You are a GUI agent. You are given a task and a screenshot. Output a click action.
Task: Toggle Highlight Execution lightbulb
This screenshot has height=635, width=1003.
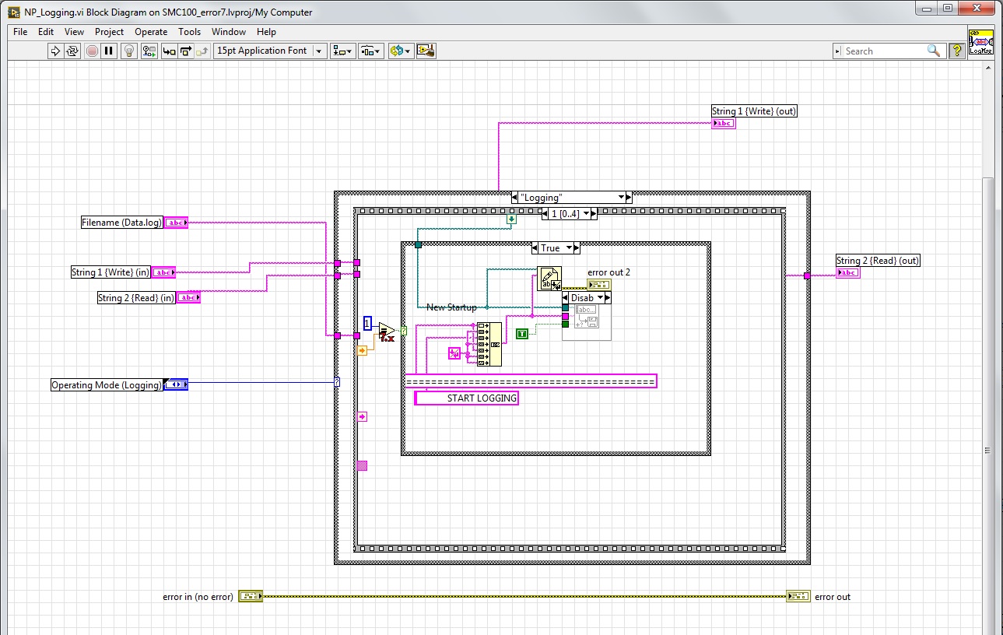129,51
